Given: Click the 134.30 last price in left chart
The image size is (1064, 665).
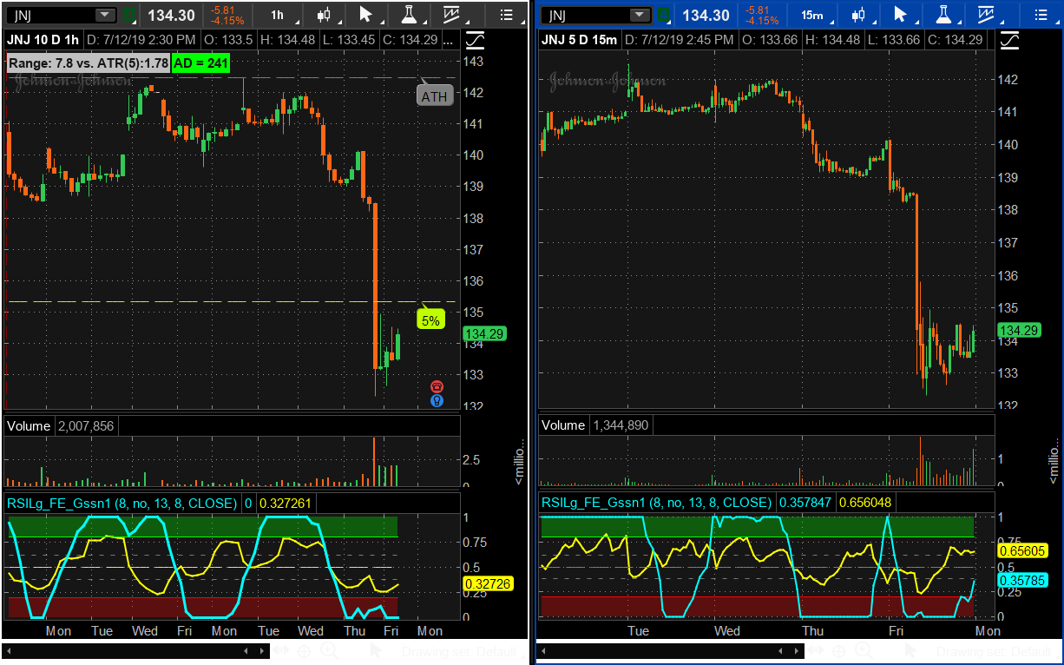Looking at the screenshot, I should 171,15.
